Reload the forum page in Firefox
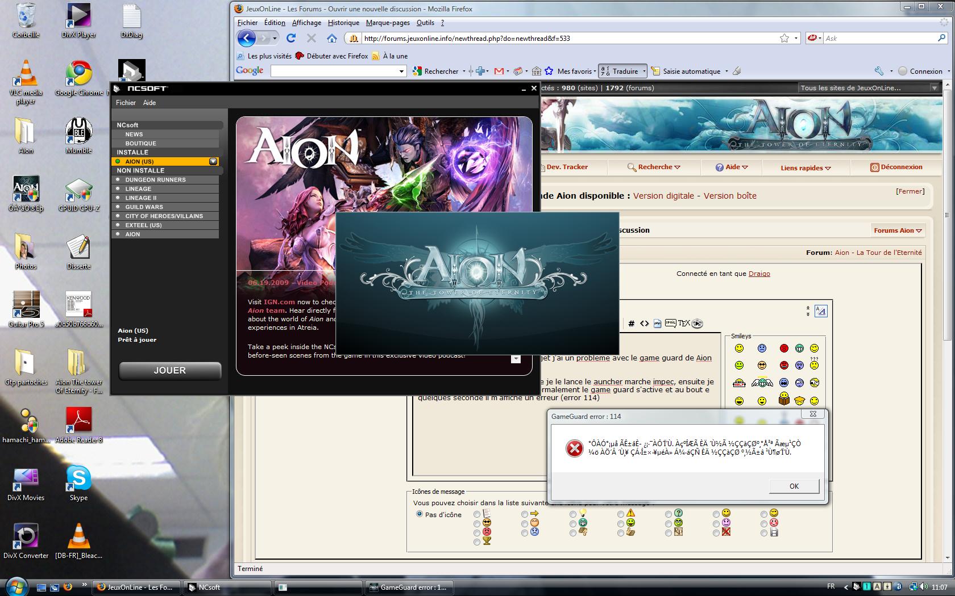This screenshot has width=955, height=596. [x=291, y=38]
